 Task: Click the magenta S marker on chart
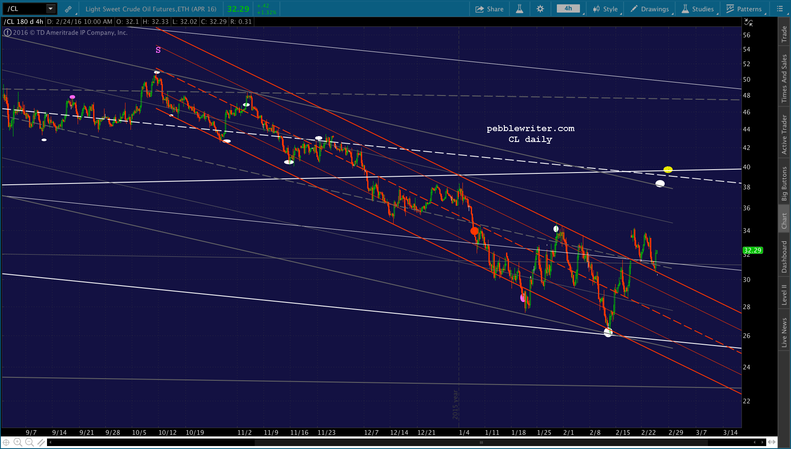tap(158, 50)
